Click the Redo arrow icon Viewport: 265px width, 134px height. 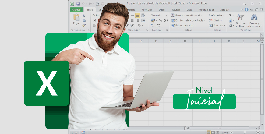pos(90,4)
